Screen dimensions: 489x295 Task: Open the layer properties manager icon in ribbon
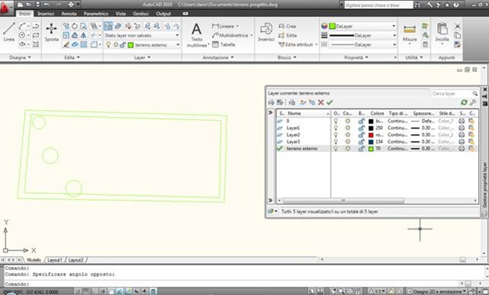pos(108,26)
